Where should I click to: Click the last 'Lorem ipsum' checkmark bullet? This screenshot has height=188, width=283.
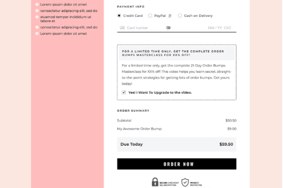pyautogui.click(x=37, y=34)
